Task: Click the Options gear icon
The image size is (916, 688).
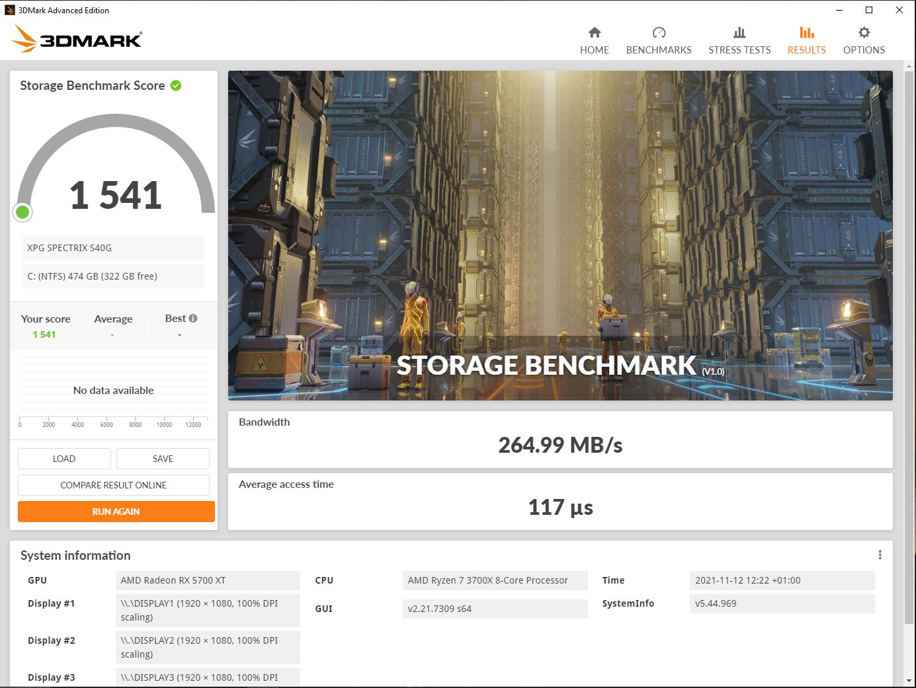Action: tap(864, 32)
